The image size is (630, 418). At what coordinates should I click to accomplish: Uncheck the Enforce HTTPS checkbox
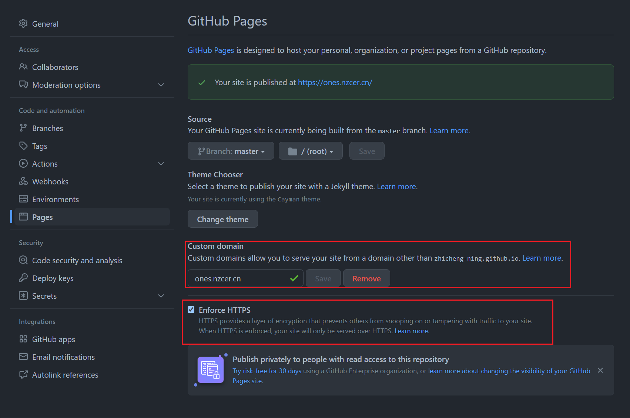click(191, 310)
